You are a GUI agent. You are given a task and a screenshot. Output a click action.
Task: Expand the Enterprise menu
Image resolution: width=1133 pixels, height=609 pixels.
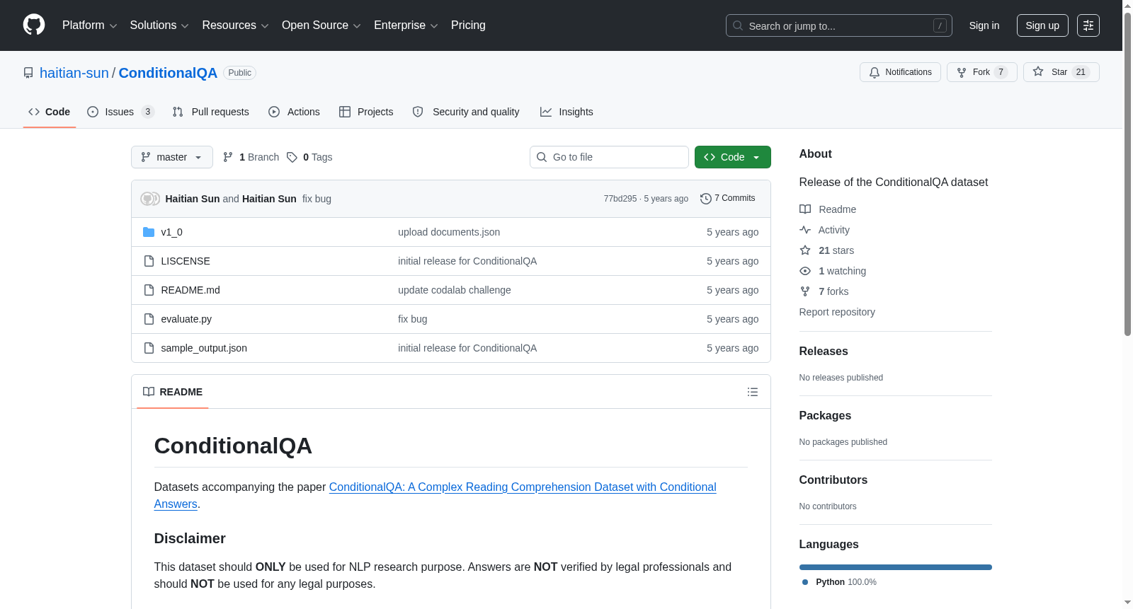(x=406, y=25)
